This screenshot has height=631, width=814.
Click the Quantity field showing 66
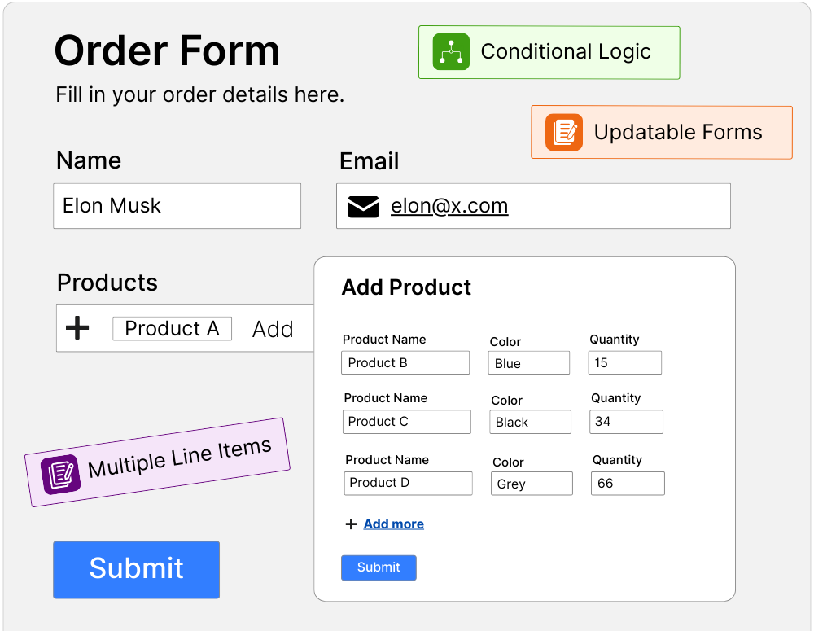point(628,484)
